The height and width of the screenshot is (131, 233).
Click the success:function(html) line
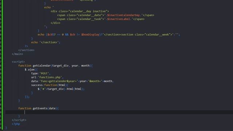click(50, 85)
